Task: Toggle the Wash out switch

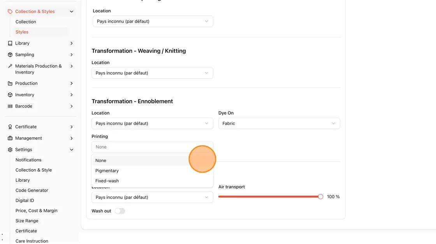Action: [x=120, y=211]
